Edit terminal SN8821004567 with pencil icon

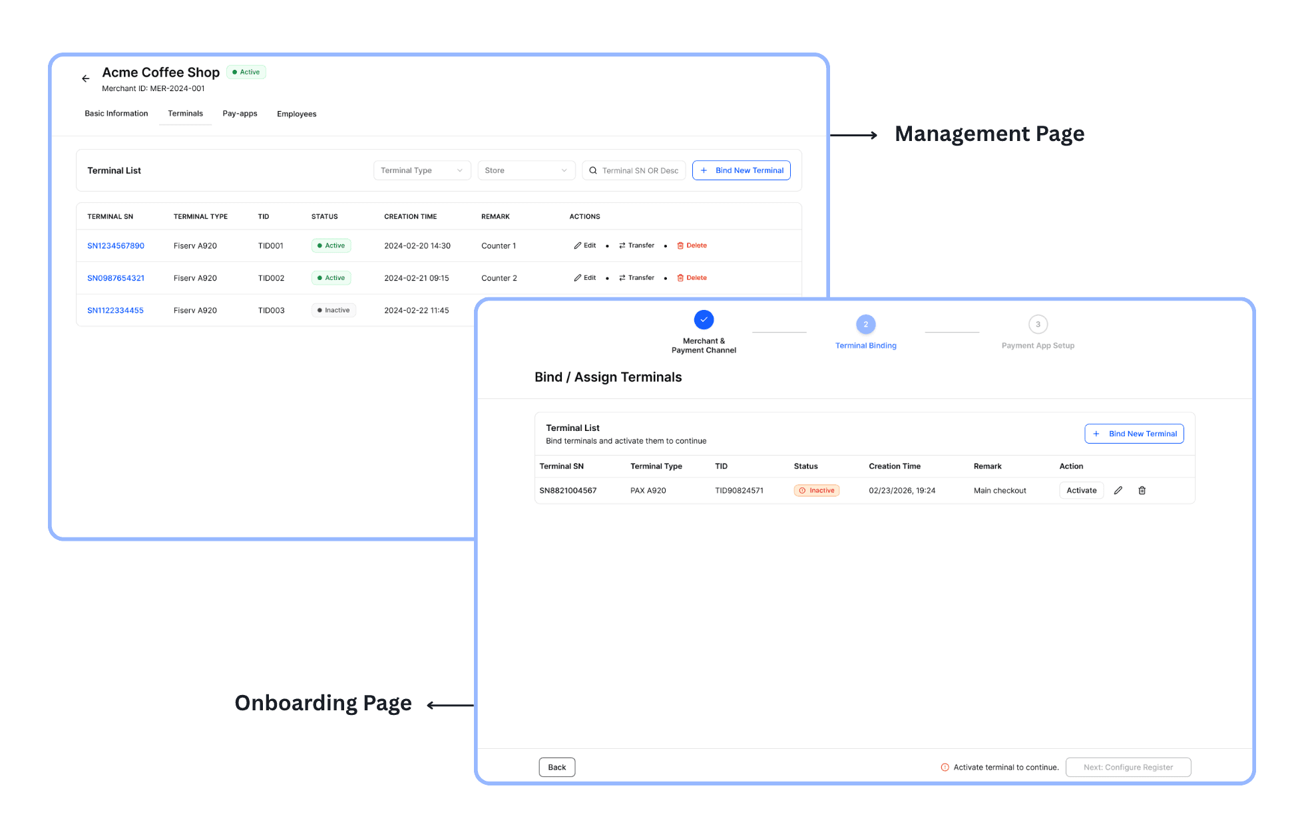(1118, 491)
